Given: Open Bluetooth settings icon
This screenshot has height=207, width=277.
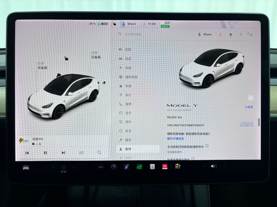Looking at the screenshot, I should (241, 35).
